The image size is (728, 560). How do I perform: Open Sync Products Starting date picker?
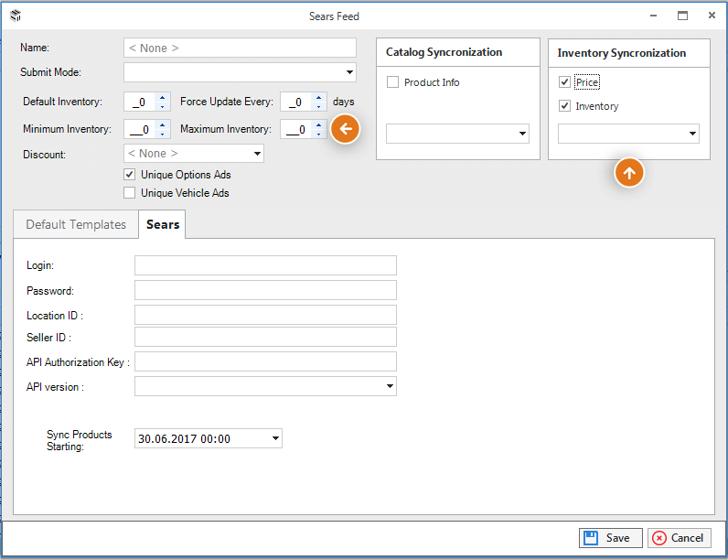(275, 438)
